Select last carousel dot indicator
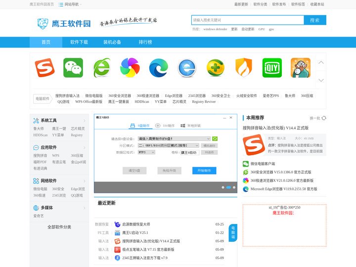The image size is (356, 267). pyautogui.click(x=234, y=187)
